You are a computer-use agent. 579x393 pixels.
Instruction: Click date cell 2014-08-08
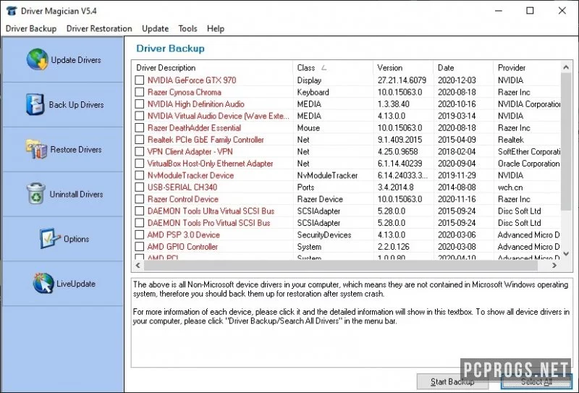point(457,187)
